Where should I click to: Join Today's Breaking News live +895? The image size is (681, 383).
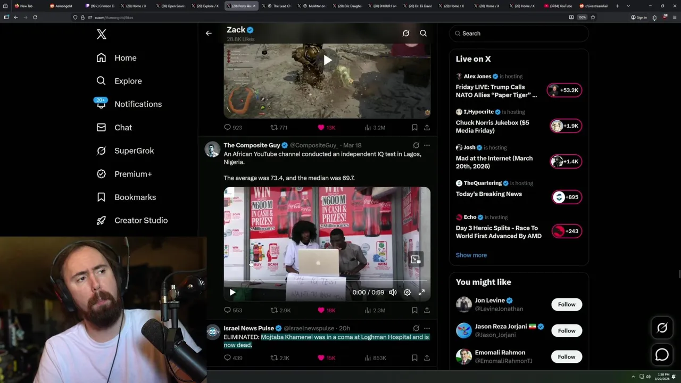pos(567,197)
